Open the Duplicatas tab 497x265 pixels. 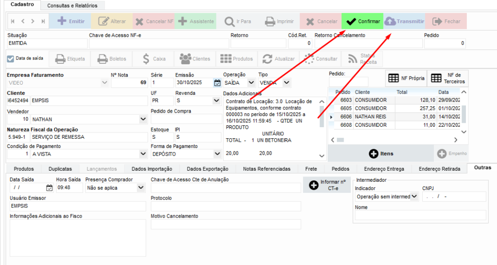point(60,169)
